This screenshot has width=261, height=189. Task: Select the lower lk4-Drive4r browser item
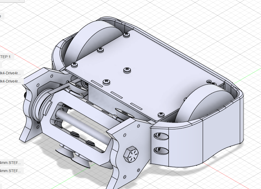click(11, 81)
